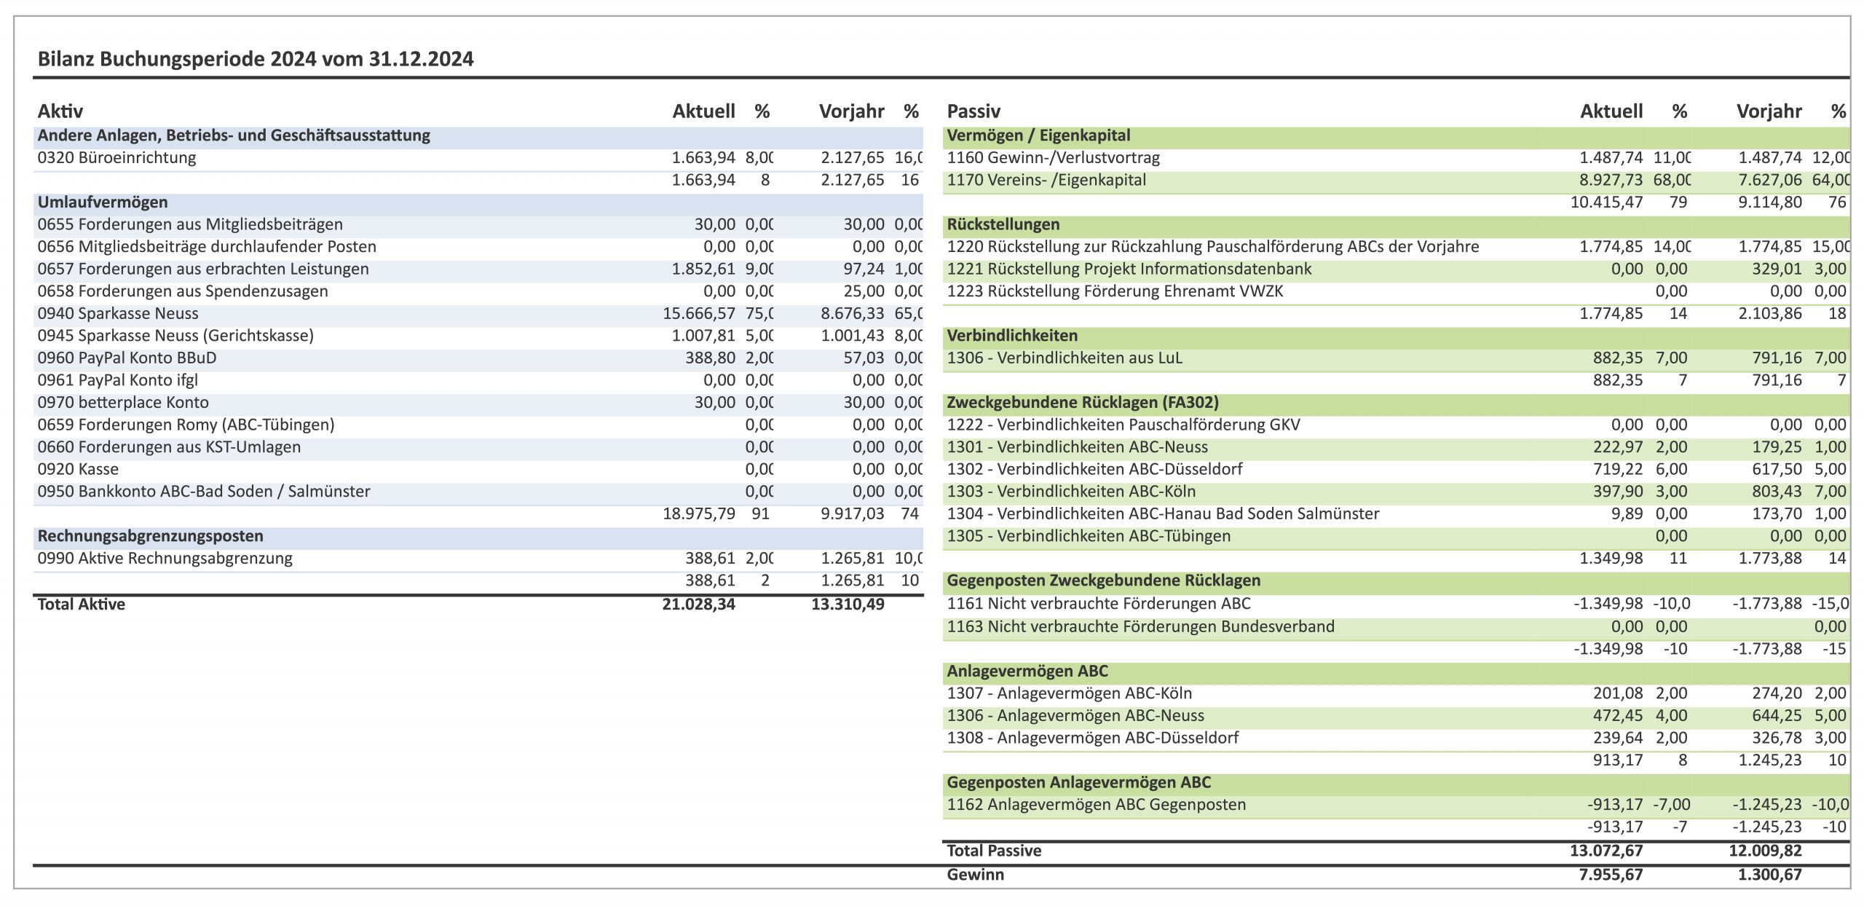
Task: Click the Bilanz Buchungsperiode 2024 title
Action: click(x=256, y=59)
